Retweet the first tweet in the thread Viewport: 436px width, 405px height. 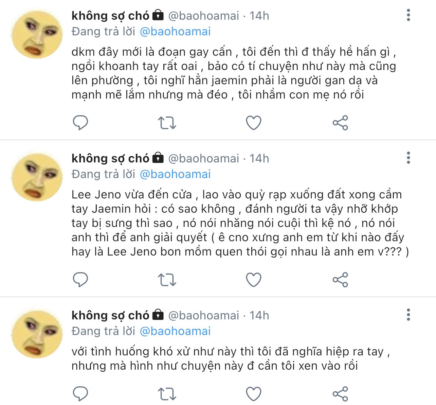pyautogui.click(x=167, y=123)
